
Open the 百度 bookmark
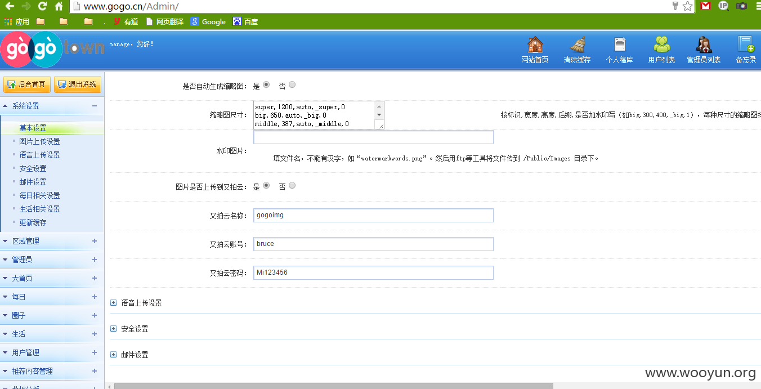click(x=245, y=21)
